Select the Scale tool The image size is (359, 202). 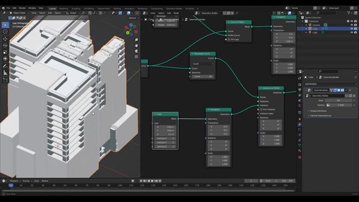(5, 52)
